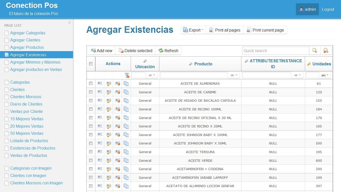Click the delete record icon for ACEITE TERSURA
The image size is (341, 192).
117,152
